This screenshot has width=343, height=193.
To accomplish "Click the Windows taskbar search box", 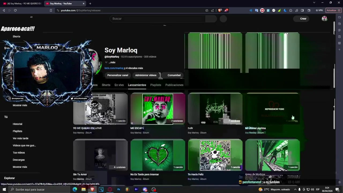I will (40, 190).
